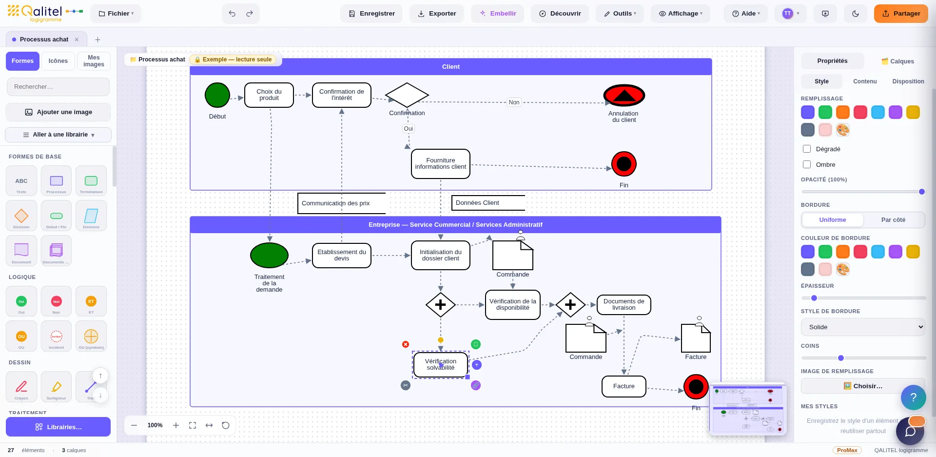Image resolution: width=936 pixels, height=457 pixels.
Task: Click the fit-to-screen icon
Action: (193, 425)
